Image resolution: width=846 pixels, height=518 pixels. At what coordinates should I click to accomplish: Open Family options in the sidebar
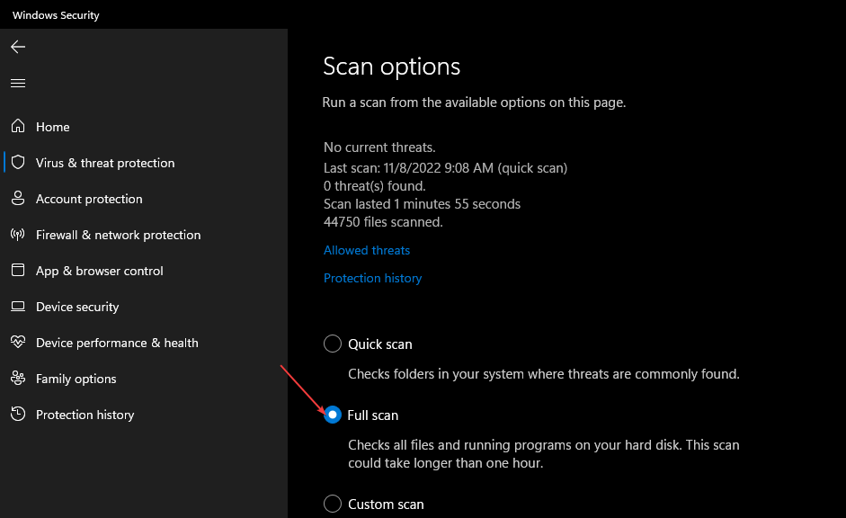tap(76, 380)
